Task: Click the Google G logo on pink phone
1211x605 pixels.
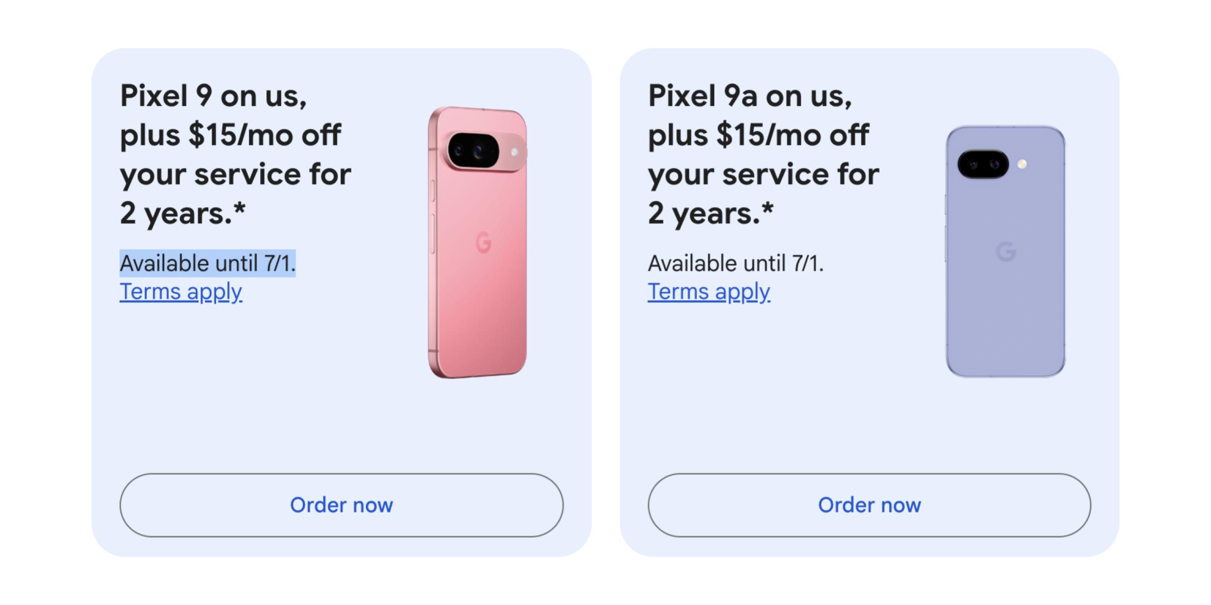Action: point(483,242)
